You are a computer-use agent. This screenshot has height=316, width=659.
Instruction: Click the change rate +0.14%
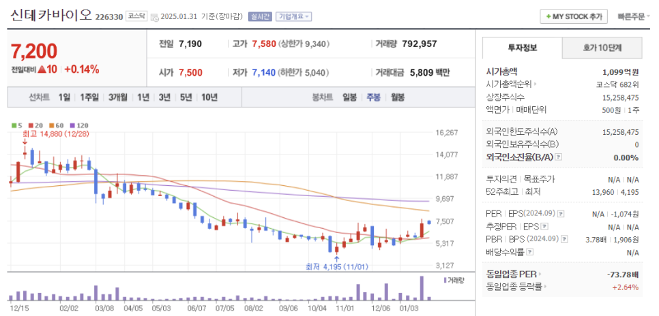82,69
